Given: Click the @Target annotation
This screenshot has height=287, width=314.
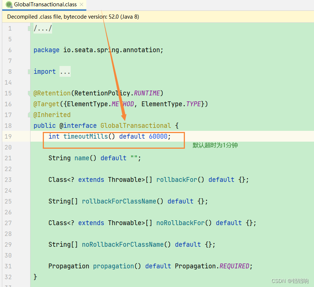Looking at the screenshot, I should coord(47,104).
